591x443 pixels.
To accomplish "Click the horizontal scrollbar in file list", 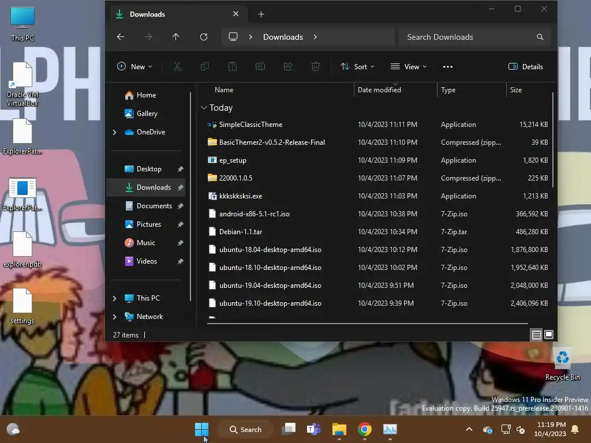I will (x=368, y=323).
